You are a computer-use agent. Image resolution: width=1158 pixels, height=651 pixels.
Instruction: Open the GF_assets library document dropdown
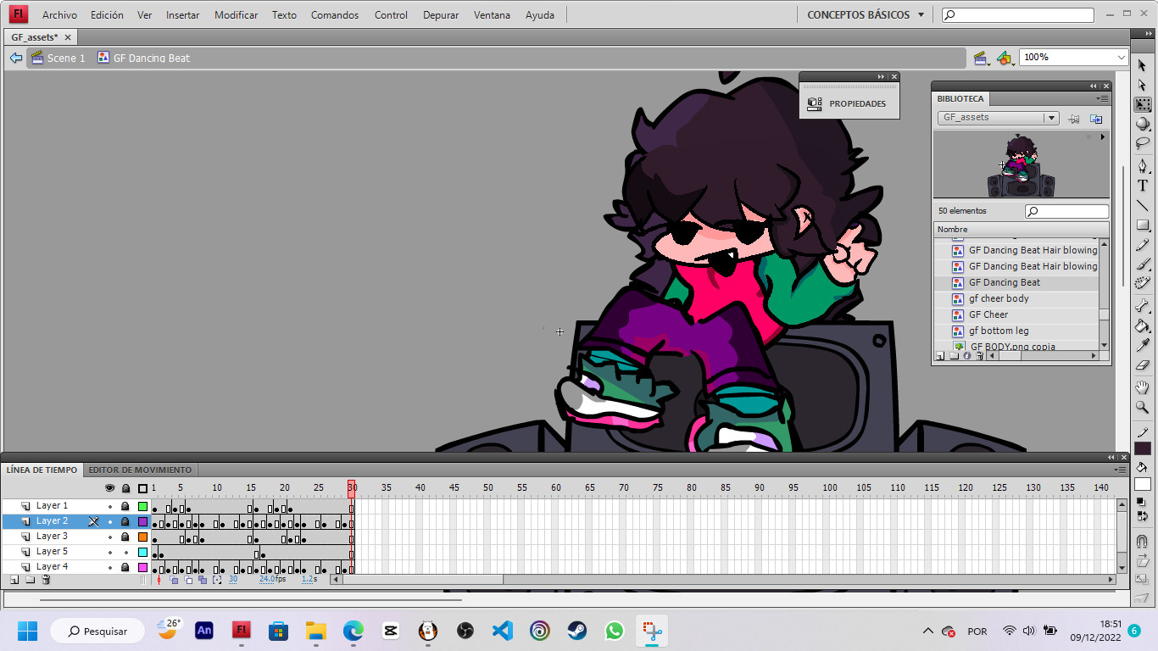pyautogui.click(x=1050, y=118)
